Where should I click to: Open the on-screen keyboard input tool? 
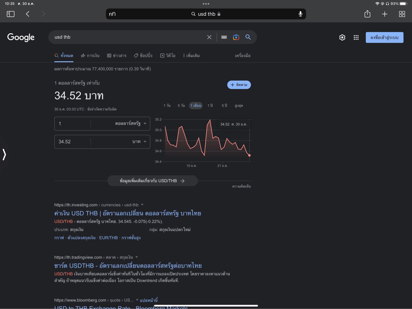tap(224, 37)
